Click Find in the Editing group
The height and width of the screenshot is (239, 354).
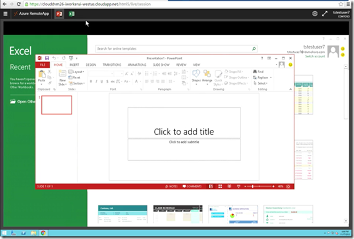(x=259, y=72)
